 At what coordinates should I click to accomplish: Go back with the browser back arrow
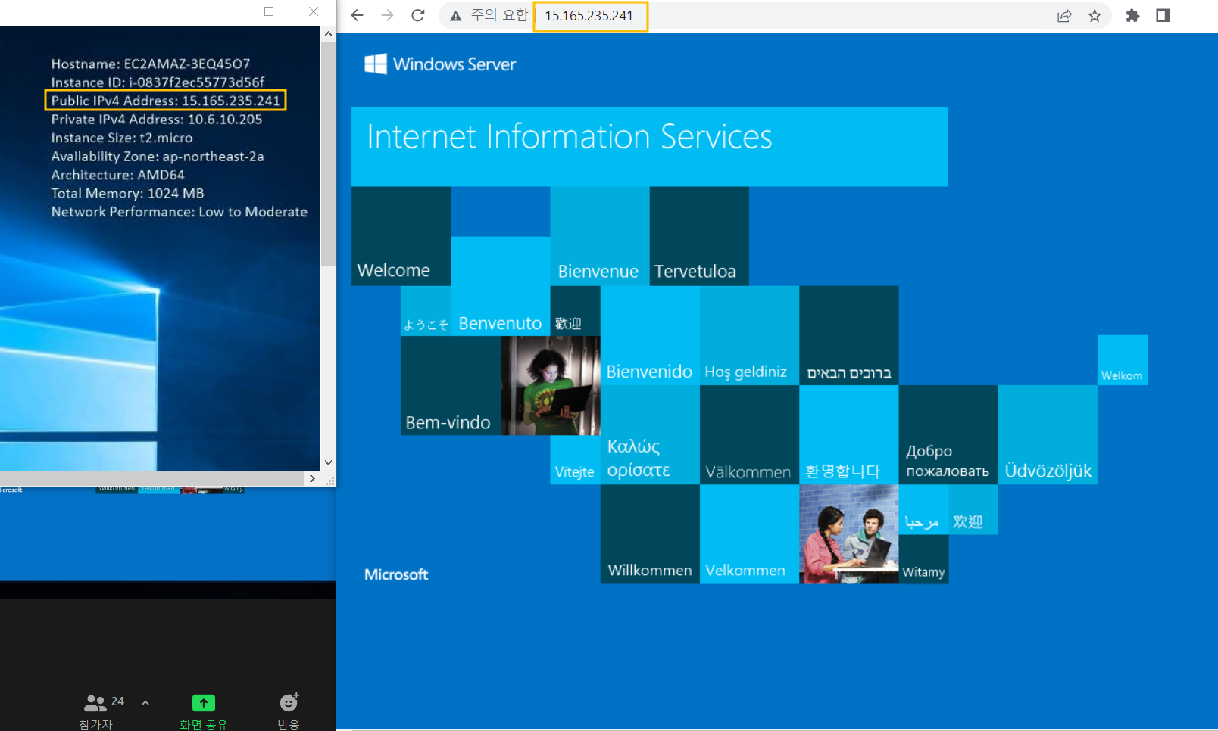click(x=358, y=15)
